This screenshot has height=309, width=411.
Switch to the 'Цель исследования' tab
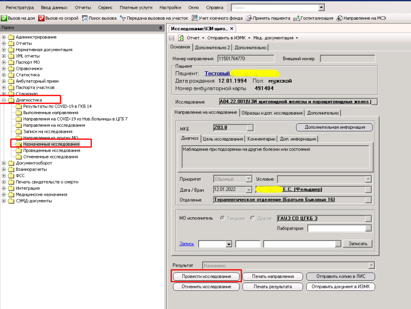click(x=223, y=139)
